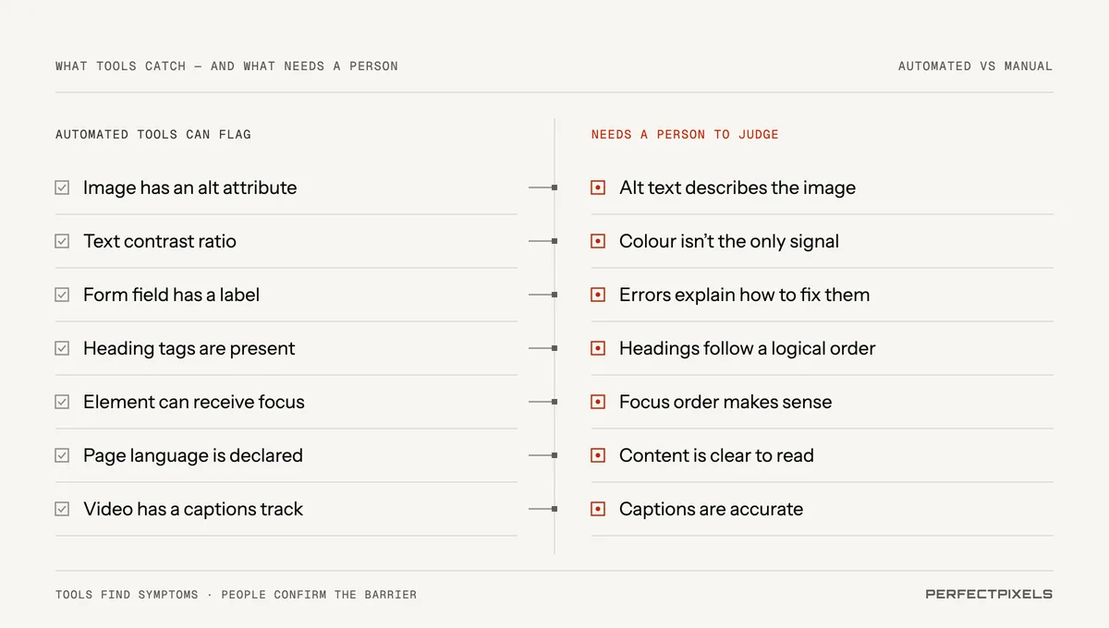1109x628 pixels.
Task: Check the Form field has a label box
Action: [x=62, y=295]
